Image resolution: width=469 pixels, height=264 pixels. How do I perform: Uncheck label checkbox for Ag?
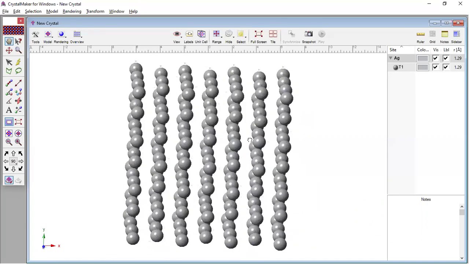(x=446, y=58)
